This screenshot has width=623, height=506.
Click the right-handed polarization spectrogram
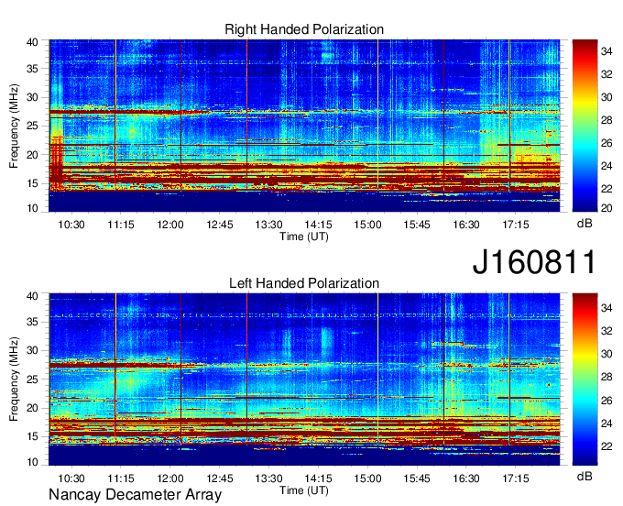pyautogui.click(x=304, y=126)
